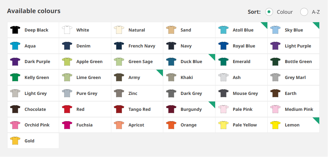Select the Pale Yellow colour tile
This screenshot has height=158, width=329.
pos(241,125)
